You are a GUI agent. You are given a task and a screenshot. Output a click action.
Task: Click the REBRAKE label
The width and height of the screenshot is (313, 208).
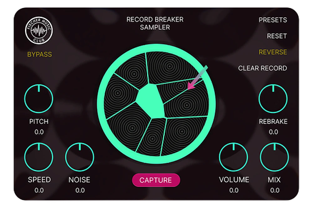click(x=273, y=121)
